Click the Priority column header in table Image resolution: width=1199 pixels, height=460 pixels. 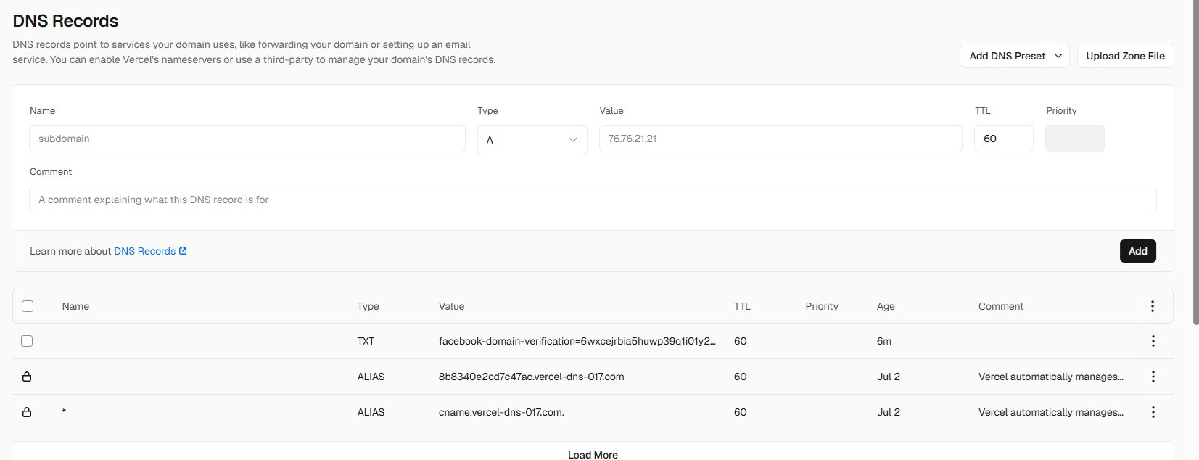pyautogui.click(x=822, y=306)
